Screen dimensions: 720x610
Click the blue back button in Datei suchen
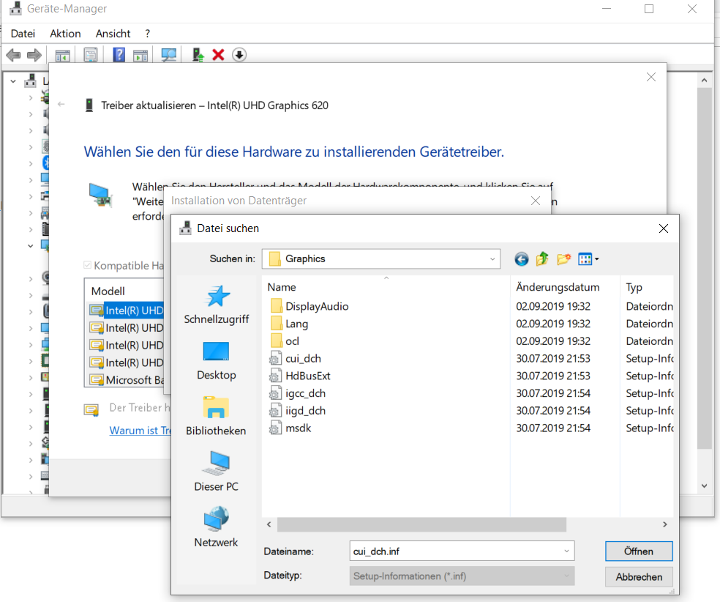coord(521,259)
